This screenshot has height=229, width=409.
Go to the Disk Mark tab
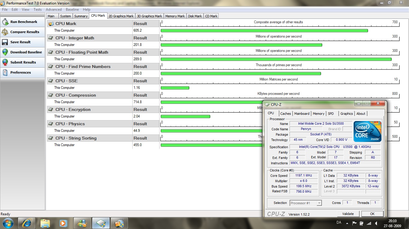pyautogui.click(x=195, y=16)
